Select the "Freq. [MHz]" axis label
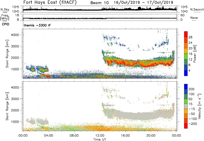The height and width of the screenshot is (141, 204). click(5, 17)
